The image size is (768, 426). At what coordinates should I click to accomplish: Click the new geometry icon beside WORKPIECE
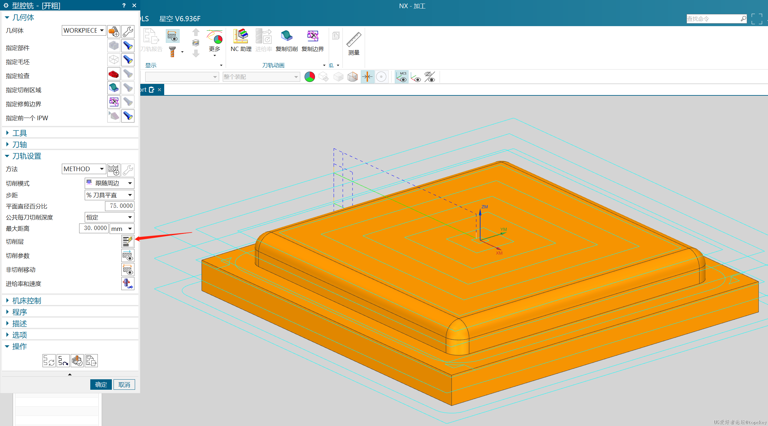114,32
